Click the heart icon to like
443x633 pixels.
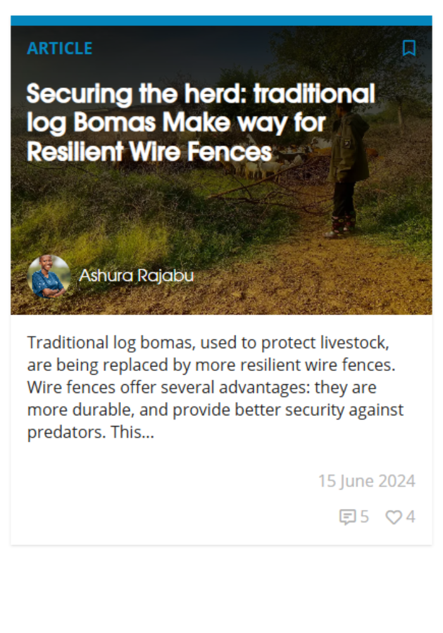394,517
